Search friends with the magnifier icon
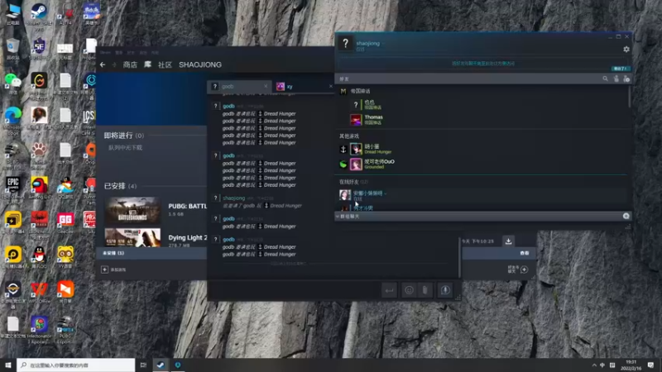 [x=605, y=79]
